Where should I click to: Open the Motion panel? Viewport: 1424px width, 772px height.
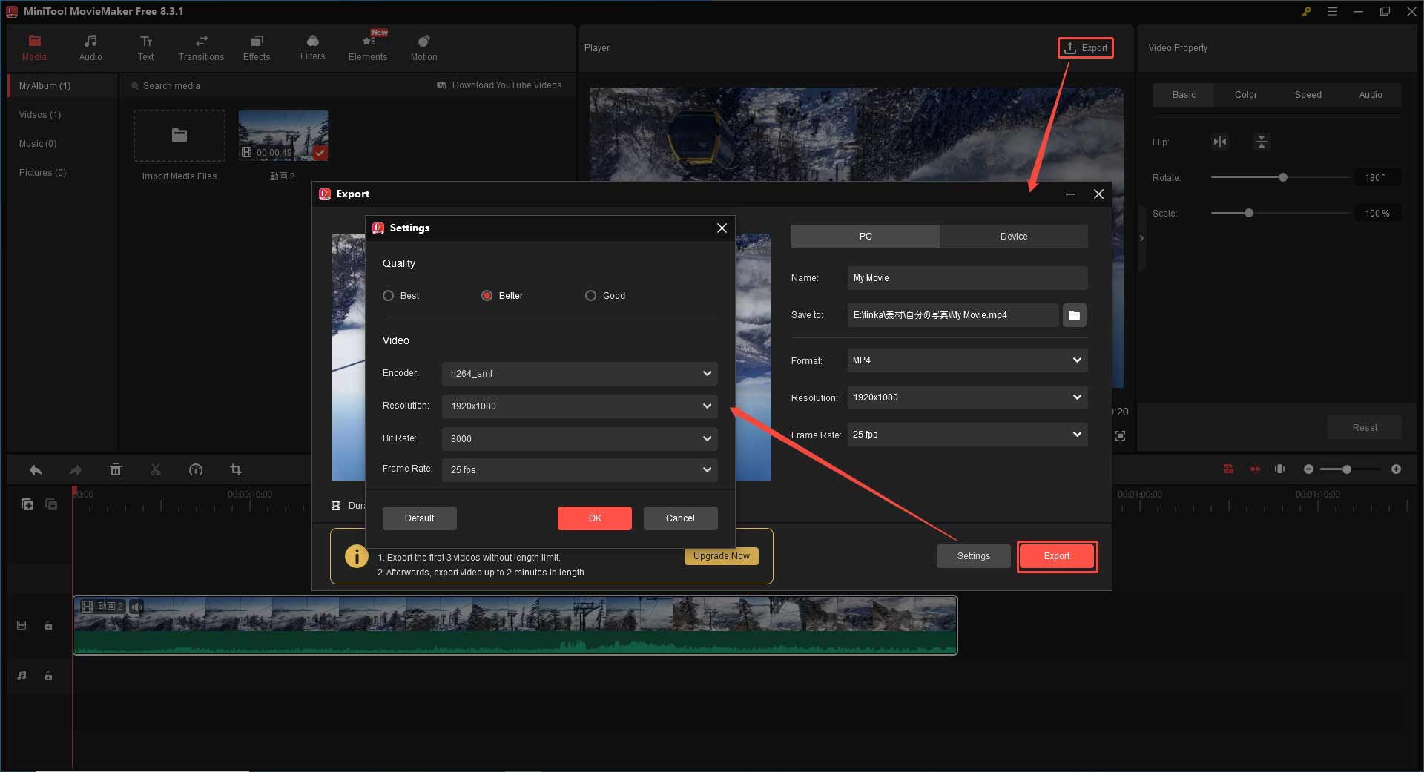[423, 47]
